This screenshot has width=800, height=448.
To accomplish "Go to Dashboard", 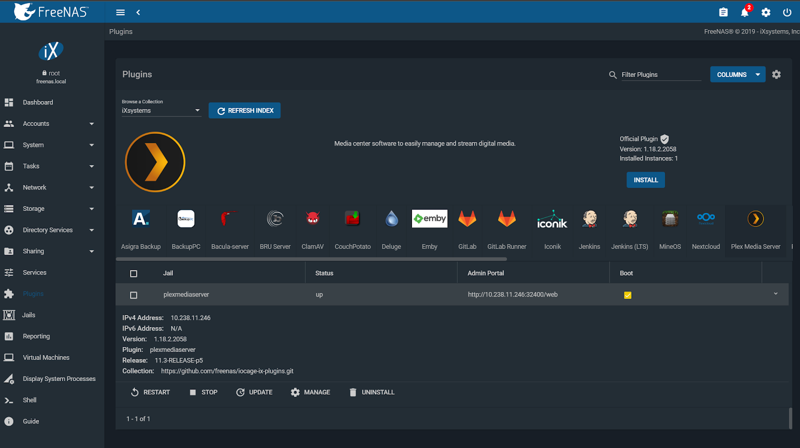I will click(x=52, y=102).
